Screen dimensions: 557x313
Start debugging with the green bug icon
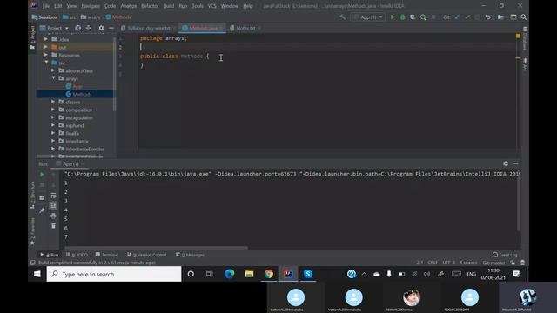(x=402, y=17)
